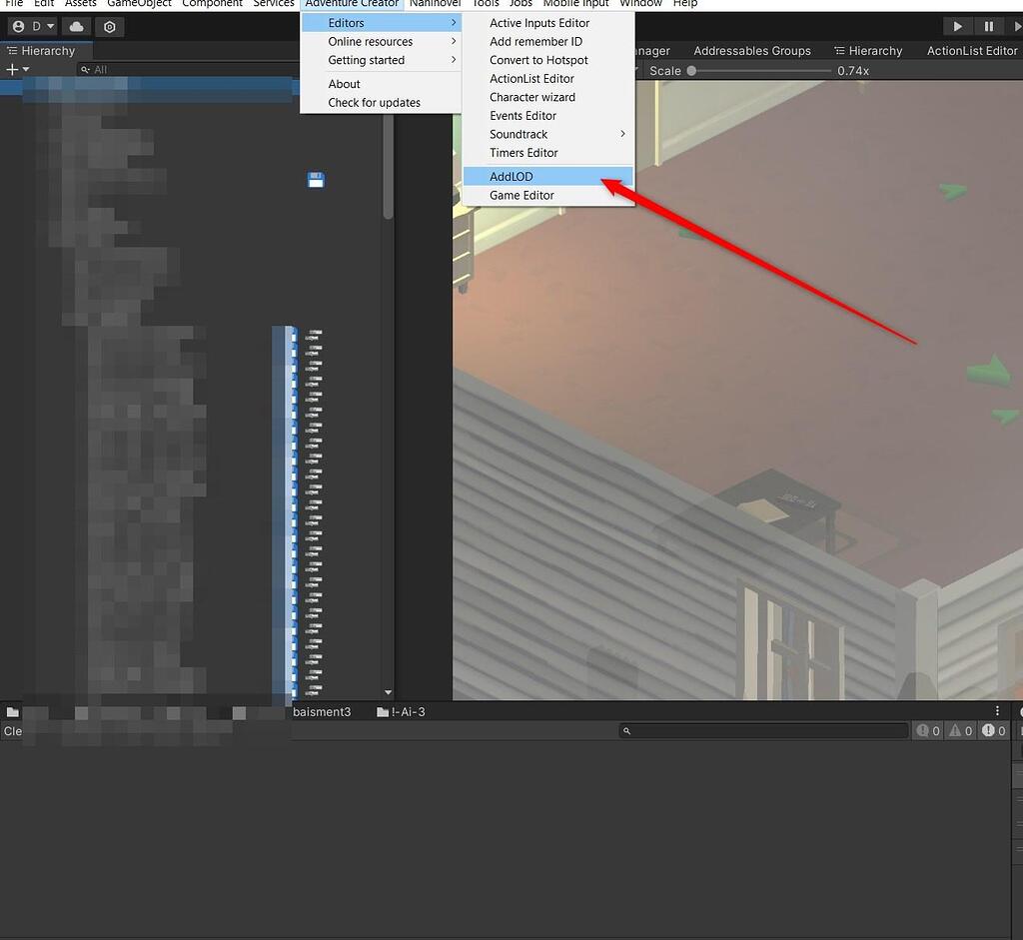Open Unity cloud services icon in toolbar
This screenshot has height=940, width=1023.
(76, 26)
